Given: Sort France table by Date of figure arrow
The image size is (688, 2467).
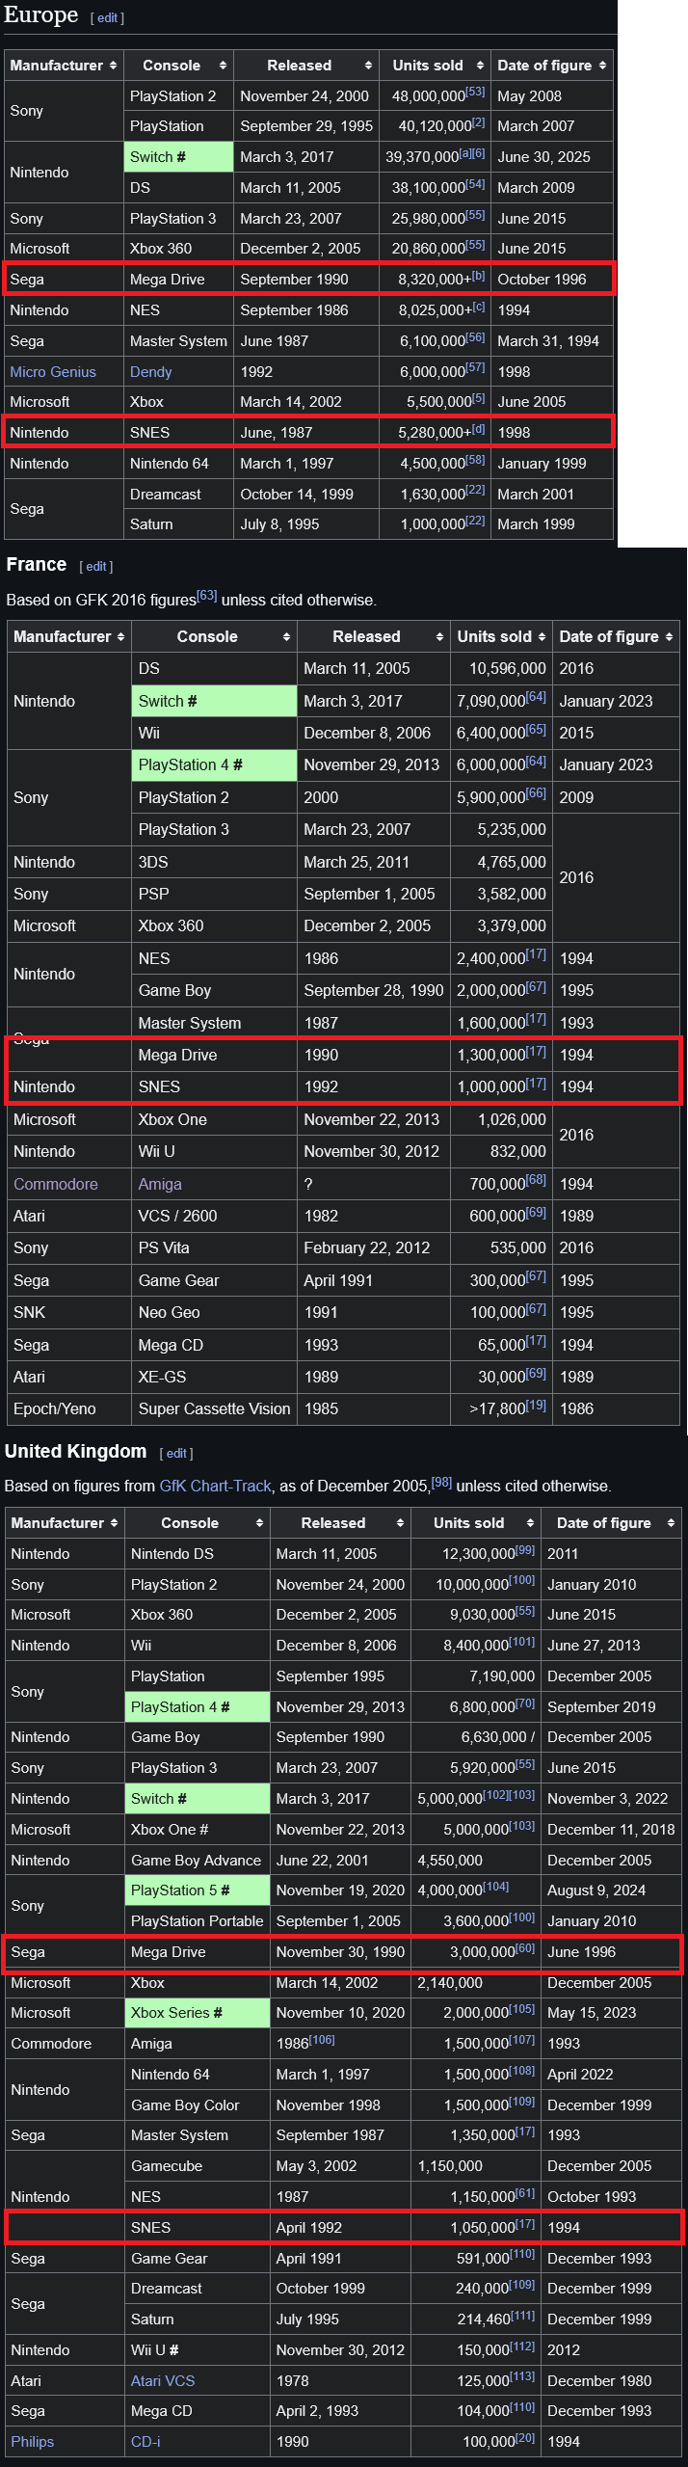Looking at the screenshot, I should 670,637.
